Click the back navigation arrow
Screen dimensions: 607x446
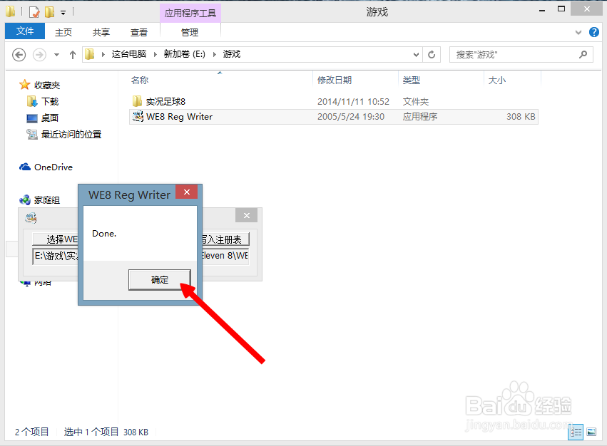pos(19,54)
